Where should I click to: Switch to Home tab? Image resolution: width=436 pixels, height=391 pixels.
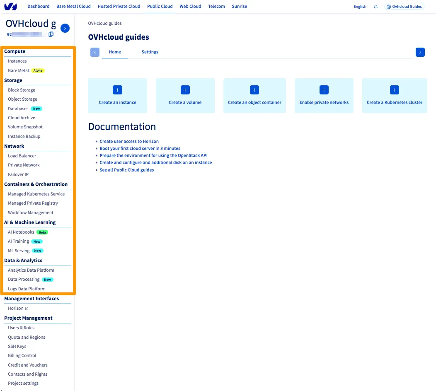point(115,52)
